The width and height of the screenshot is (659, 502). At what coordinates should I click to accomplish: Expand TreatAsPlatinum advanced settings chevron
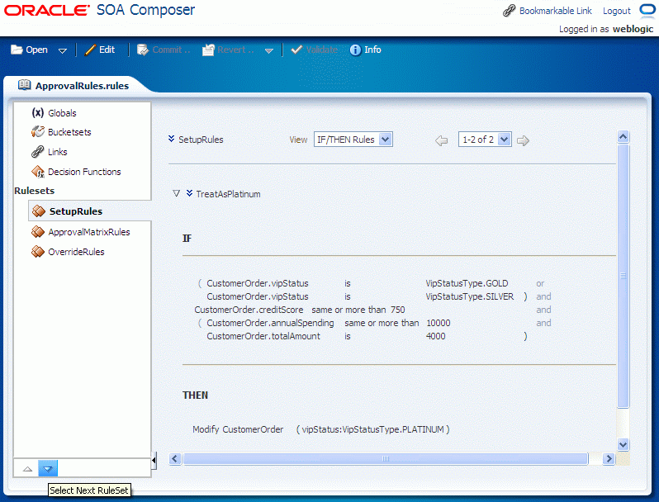coord(190,193)
